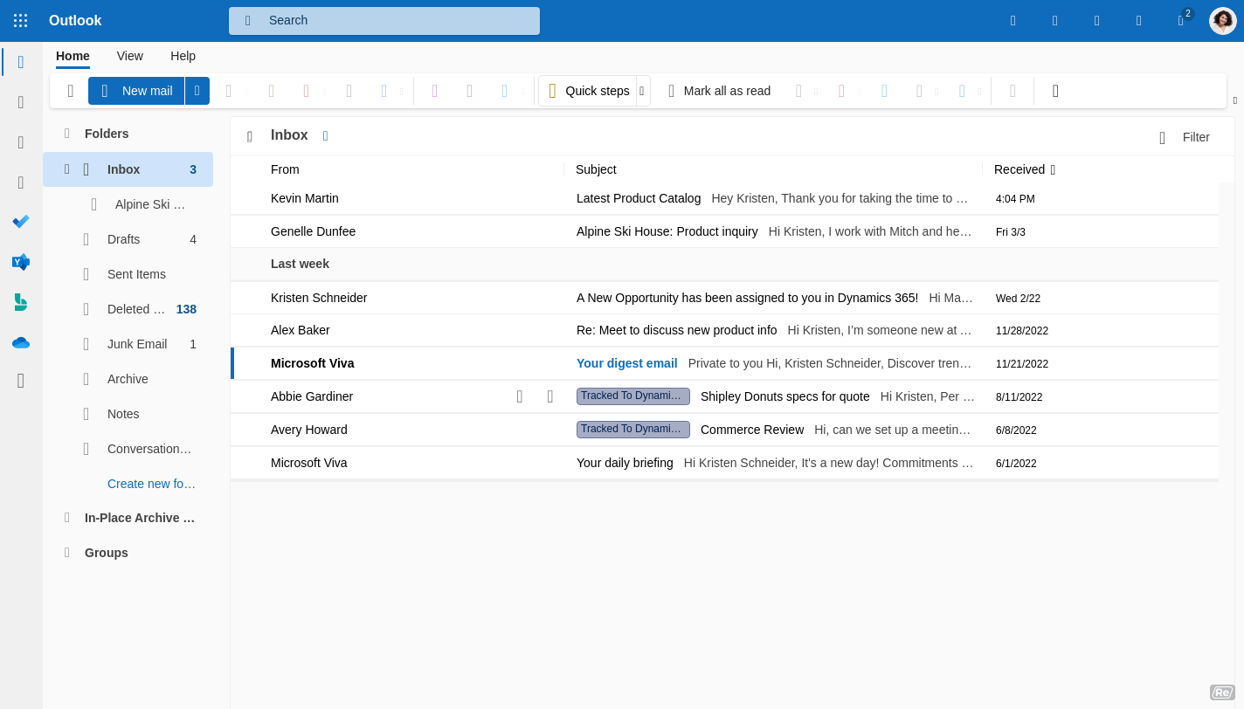Click the sort icon next to Received column
Screen dimensions: 1244x709
click(1054, 169)
